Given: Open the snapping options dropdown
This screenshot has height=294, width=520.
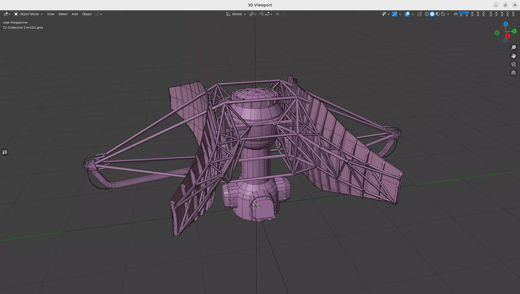Looking at the screenshot, I should 268,14.
